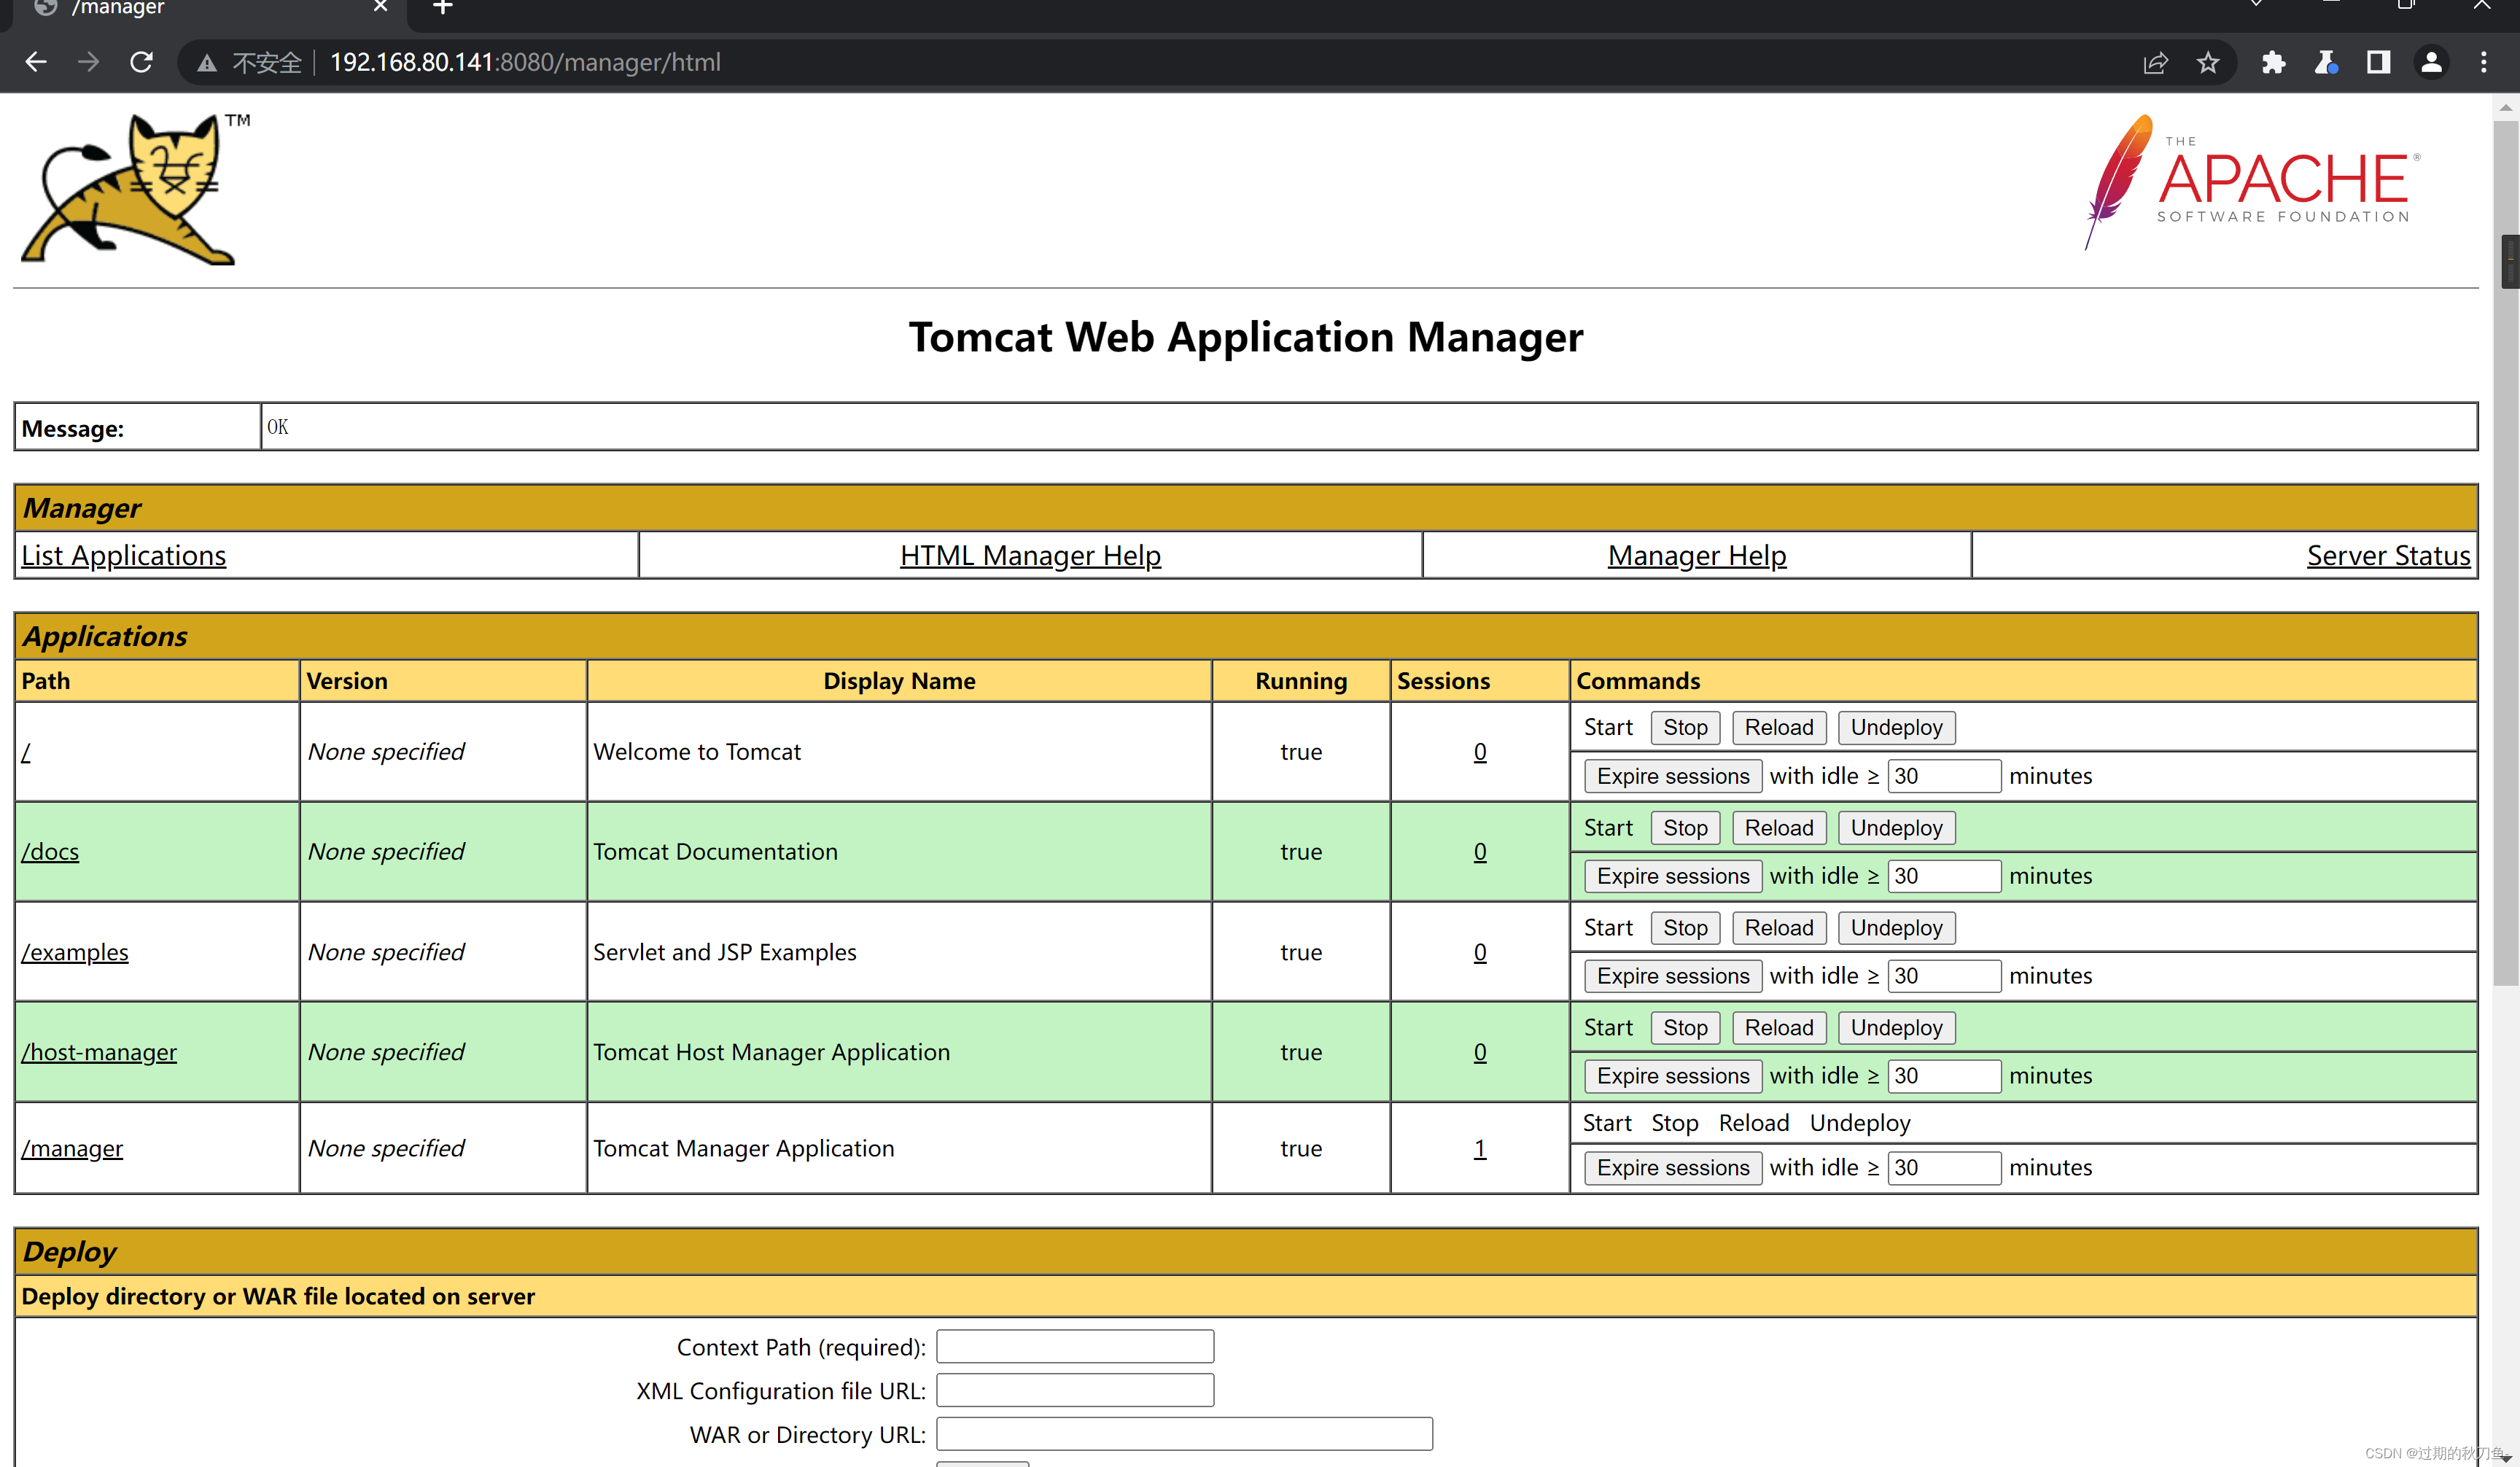Share this page via share icon

(x=2155, y=63)
